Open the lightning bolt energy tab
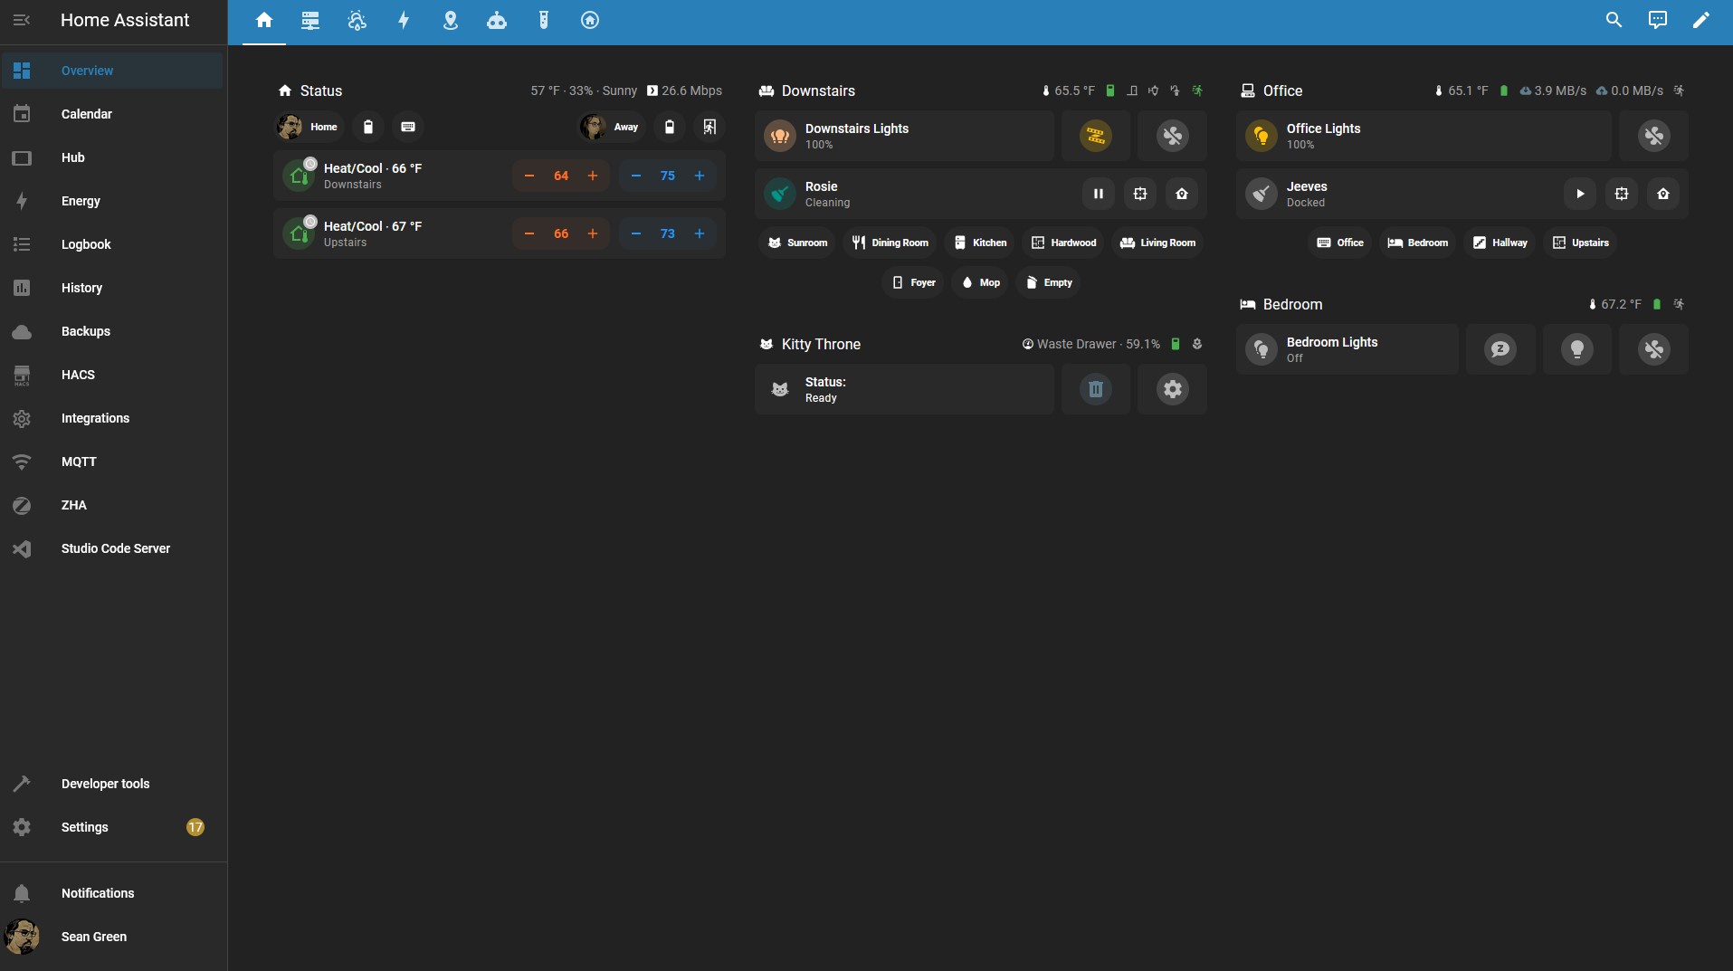This screenshot has width=1733, height=971. click(404, 20)
